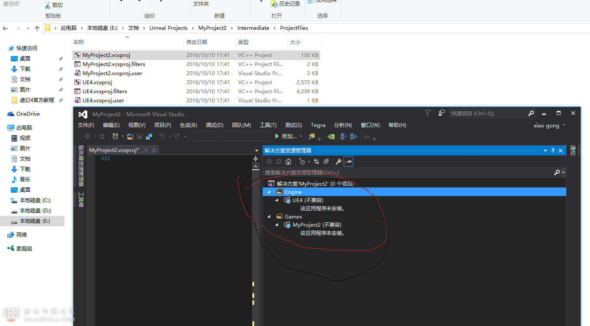Collapse the Games folder node
Viewport: 590px width, 326px height.
tap(269, 216)
